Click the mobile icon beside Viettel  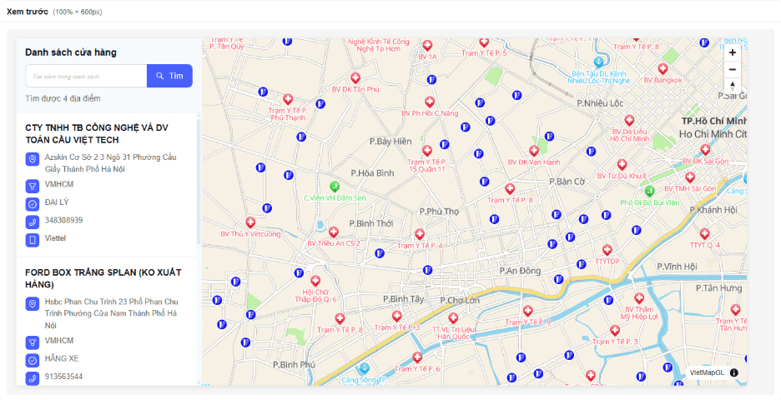click(x=33, y=240)
